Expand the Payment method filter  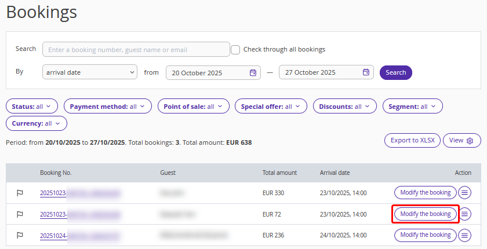click(107, 107)
